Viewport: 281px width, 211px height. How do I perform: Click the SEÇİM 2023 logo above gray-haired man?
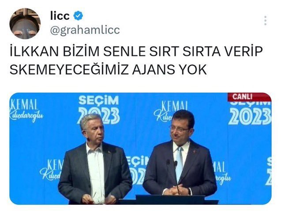pyautogui.click(x=99, y=110)
